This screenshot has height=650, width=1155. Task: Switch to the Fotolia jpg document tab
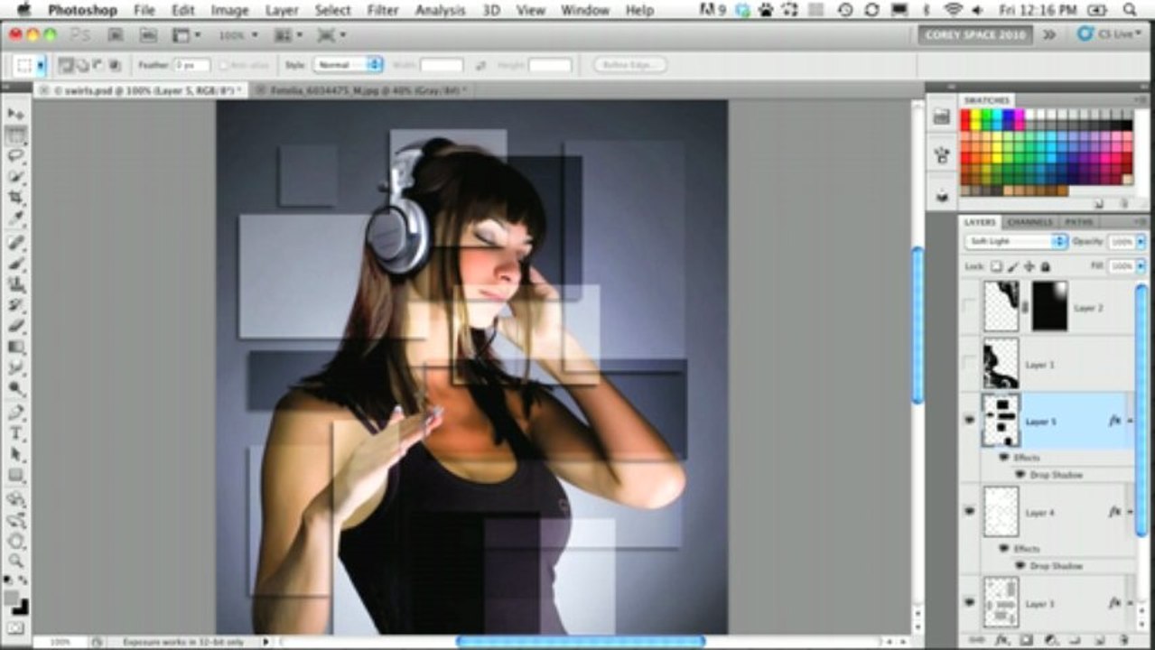(x=361, y=90)
